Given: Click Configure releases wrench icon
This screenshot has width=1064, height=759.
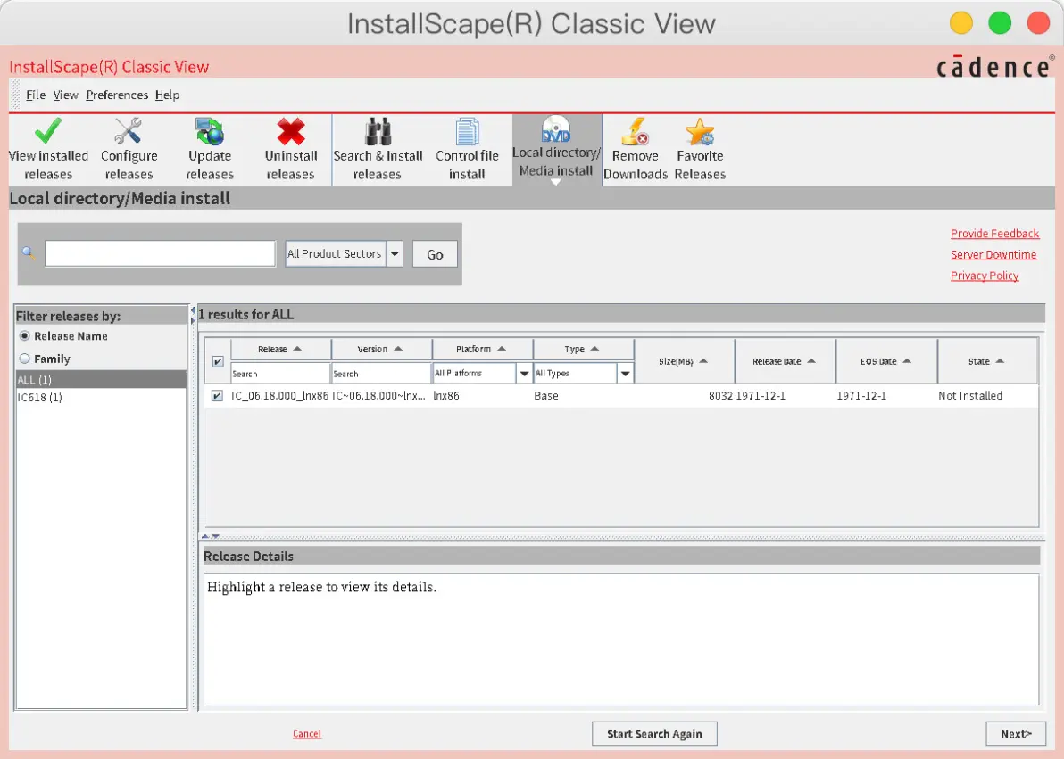Looking at the screenshot, I should 129,131.
